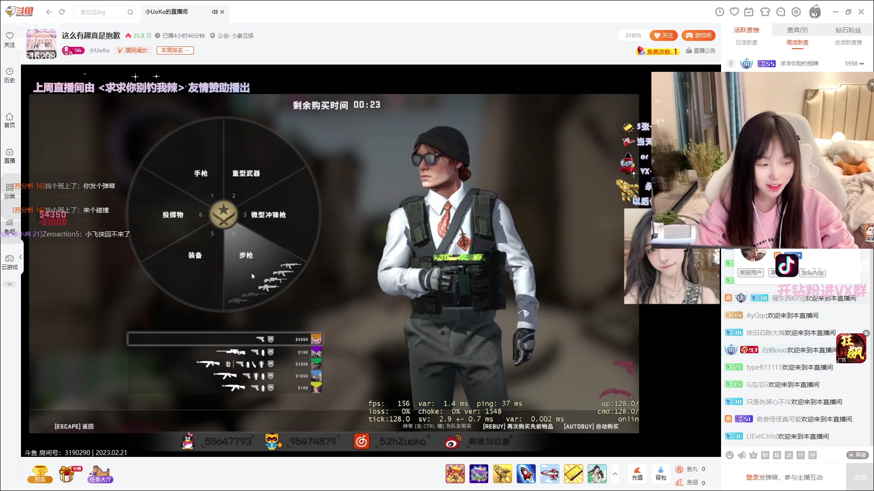Open 充值 recharge button

point(637,474)
